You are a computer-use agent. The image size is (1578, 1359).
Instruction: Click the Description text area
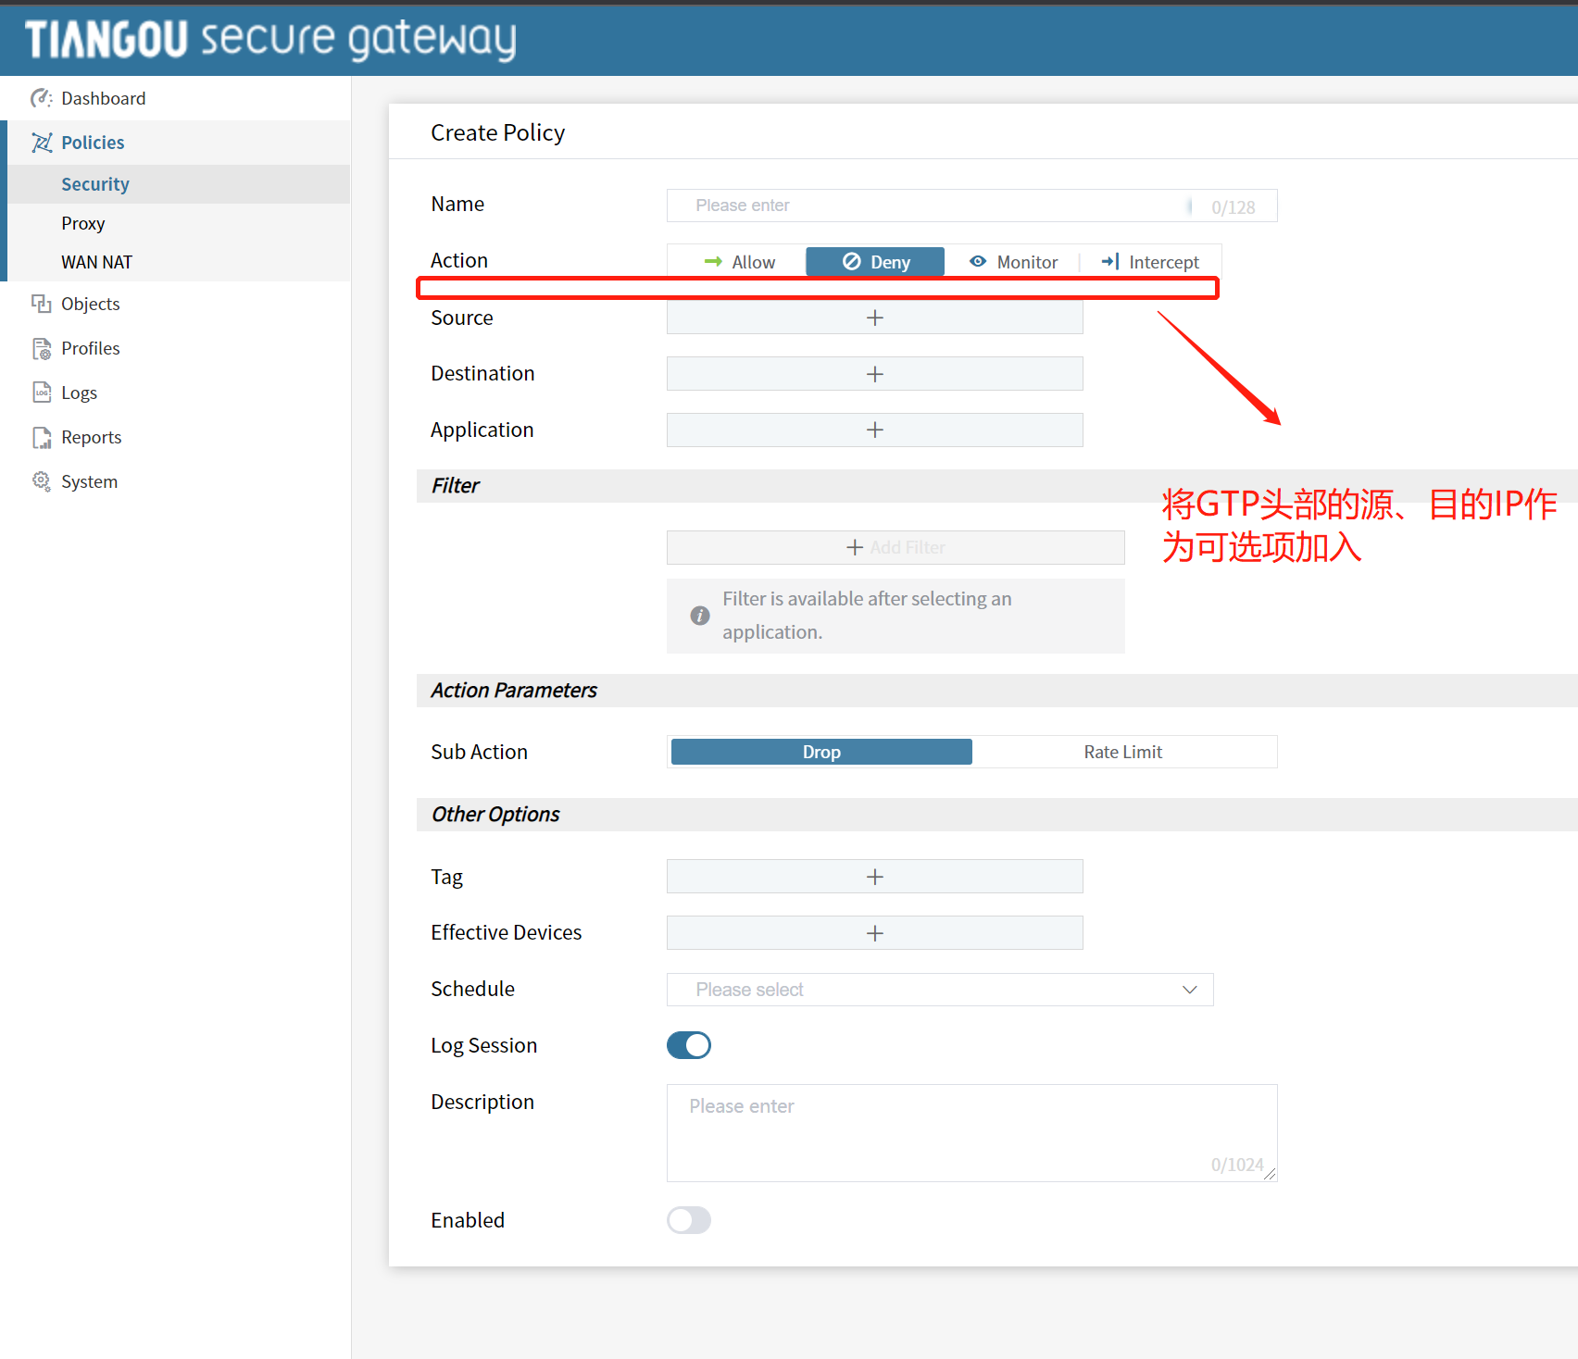[x=971, y=1132]
